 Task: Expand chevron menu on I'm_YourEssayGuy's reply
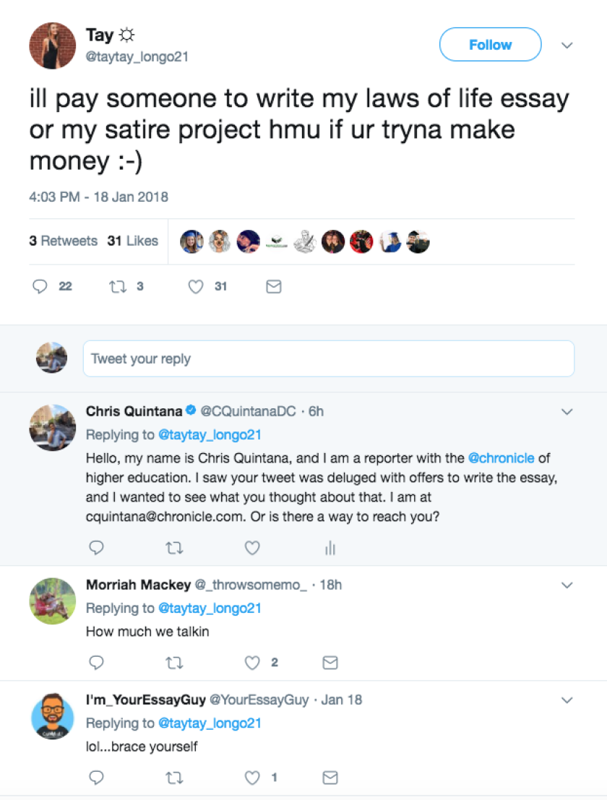click(567, 700)
